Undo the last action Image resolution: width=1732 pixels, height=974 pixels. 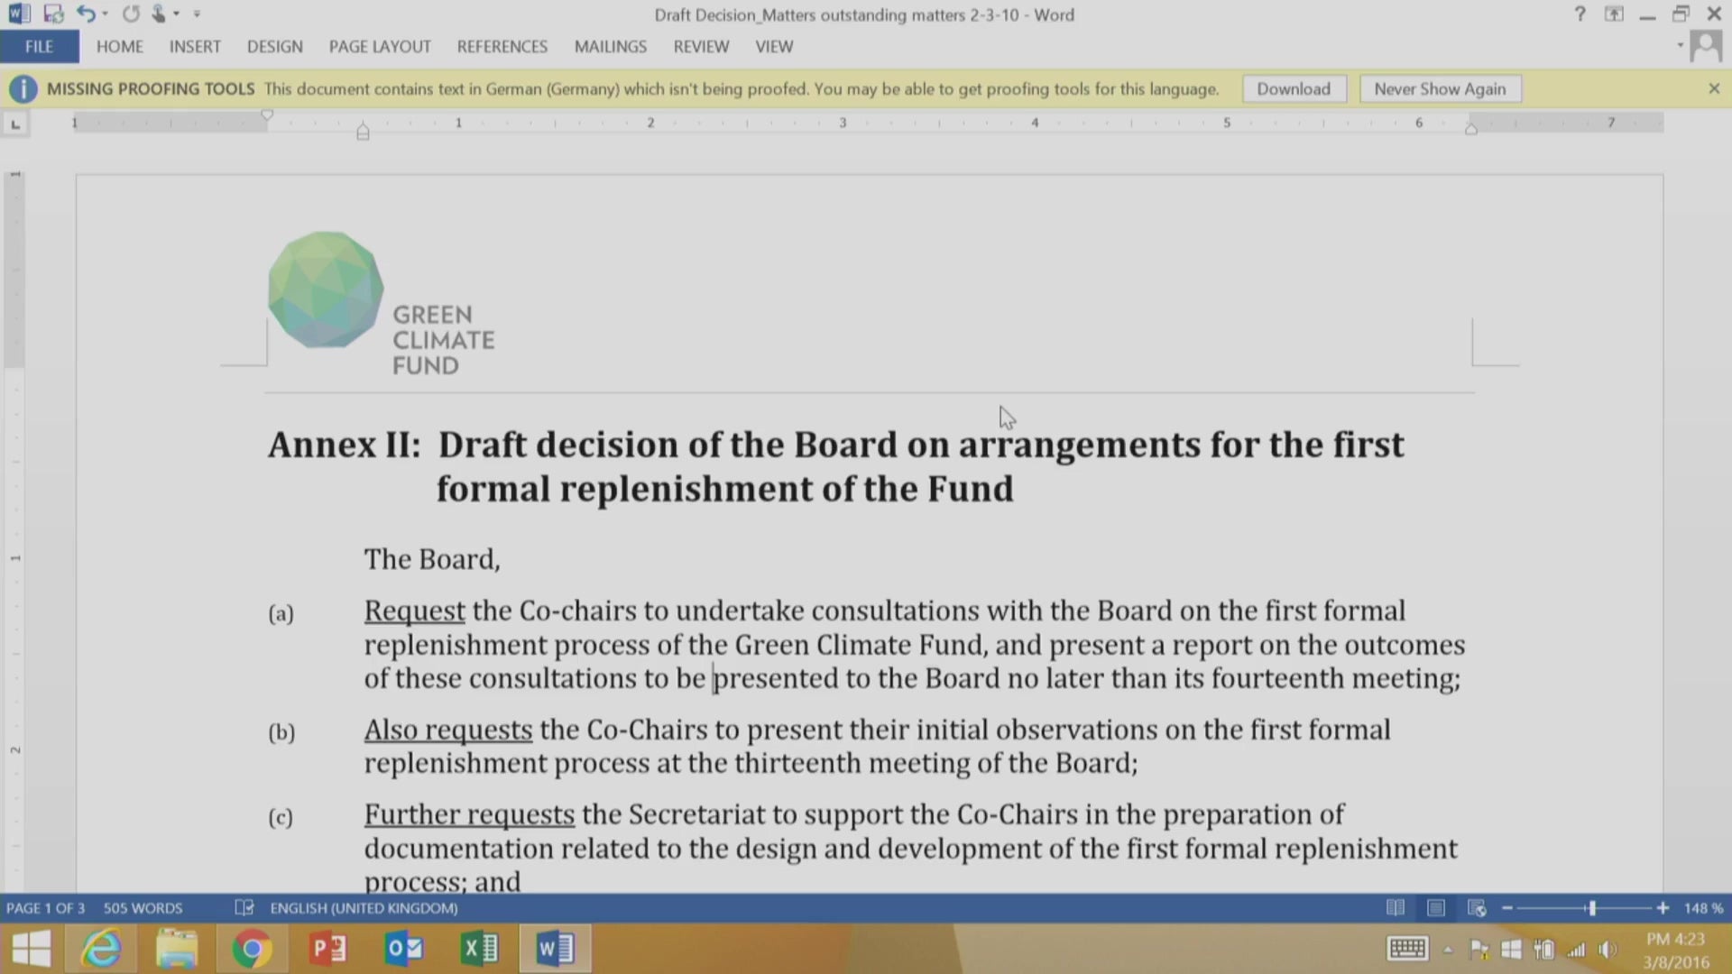pyautogui.click(x=86, y=14)
